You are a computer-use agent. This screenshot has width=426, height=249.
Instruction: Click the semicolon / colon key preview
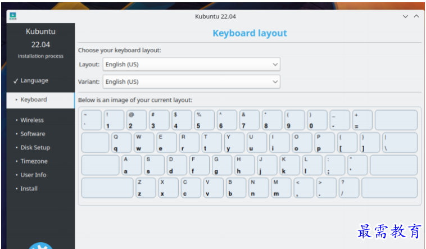pyautogui.click(x=335, y=165)
